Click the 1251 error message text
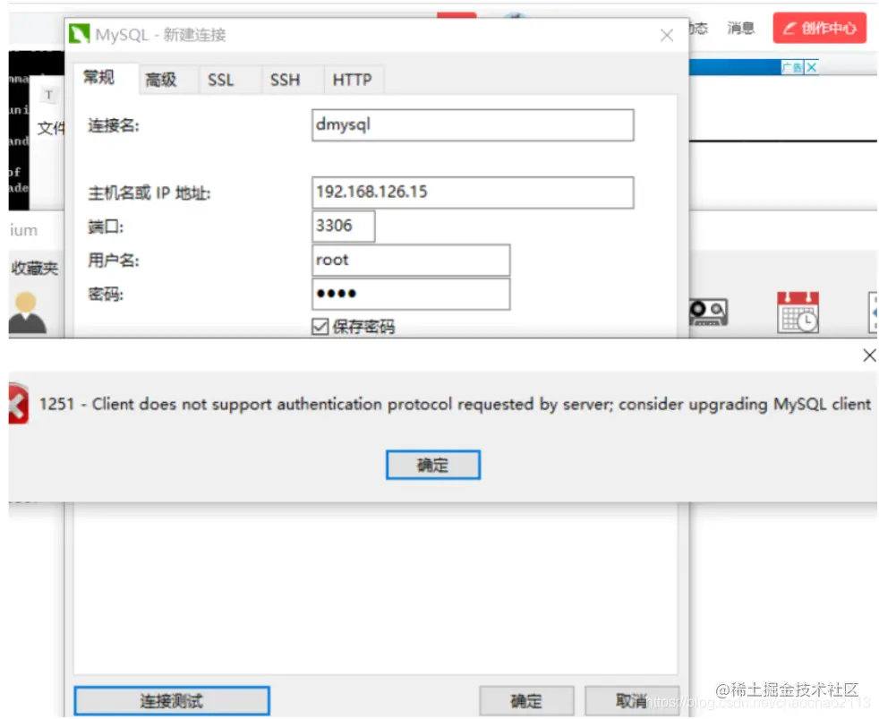The image size is (879, 719). point(456,404)
